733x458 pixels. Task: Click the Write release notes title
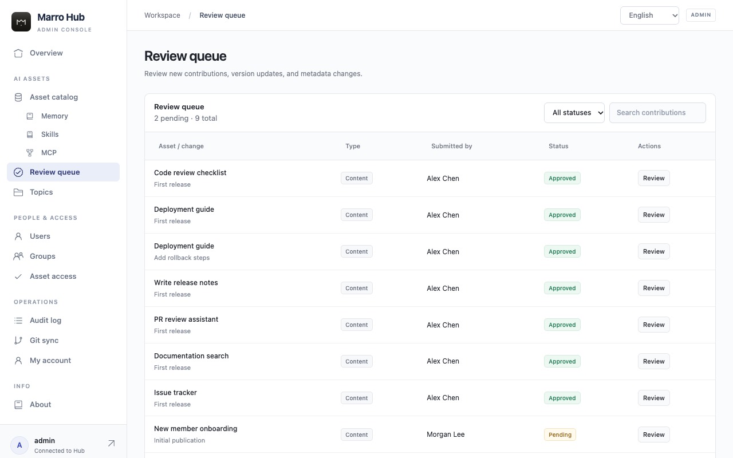186,283
